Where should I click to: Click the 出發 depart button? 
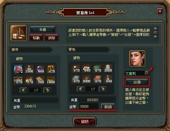pos(137,82)
